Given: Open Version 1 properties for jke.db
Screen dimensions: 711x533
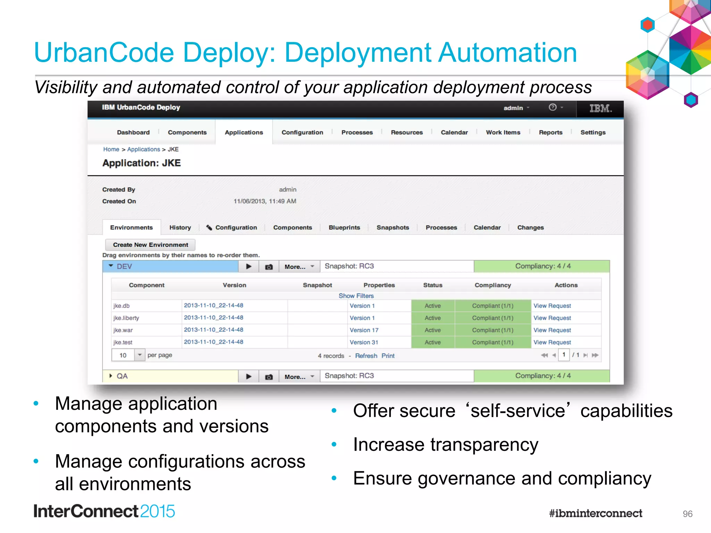Looking at the screenshot, I should pos(362,306).
